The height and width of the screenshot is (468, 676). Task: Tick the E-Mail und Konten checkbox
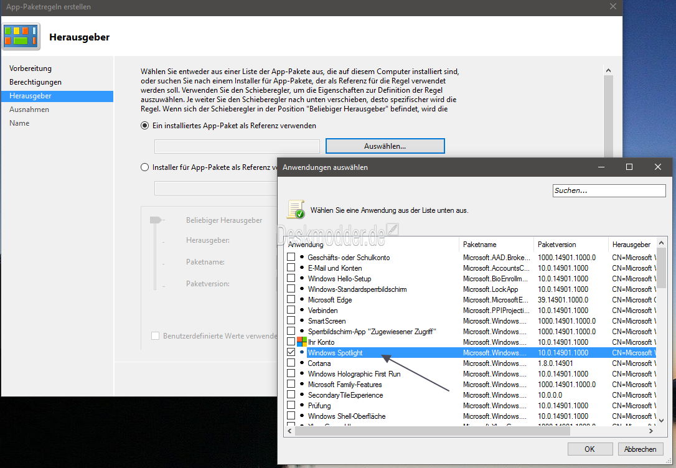click(x=291, y=268)
